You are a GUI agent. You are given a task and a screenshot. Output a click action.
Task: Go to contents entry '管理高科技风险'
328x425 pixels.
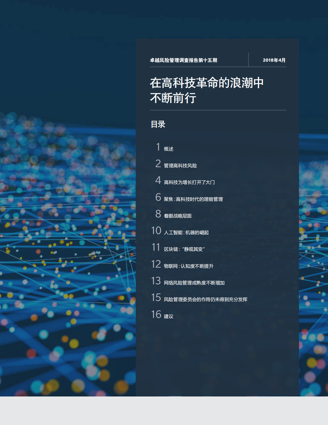[x=180, y=166]
